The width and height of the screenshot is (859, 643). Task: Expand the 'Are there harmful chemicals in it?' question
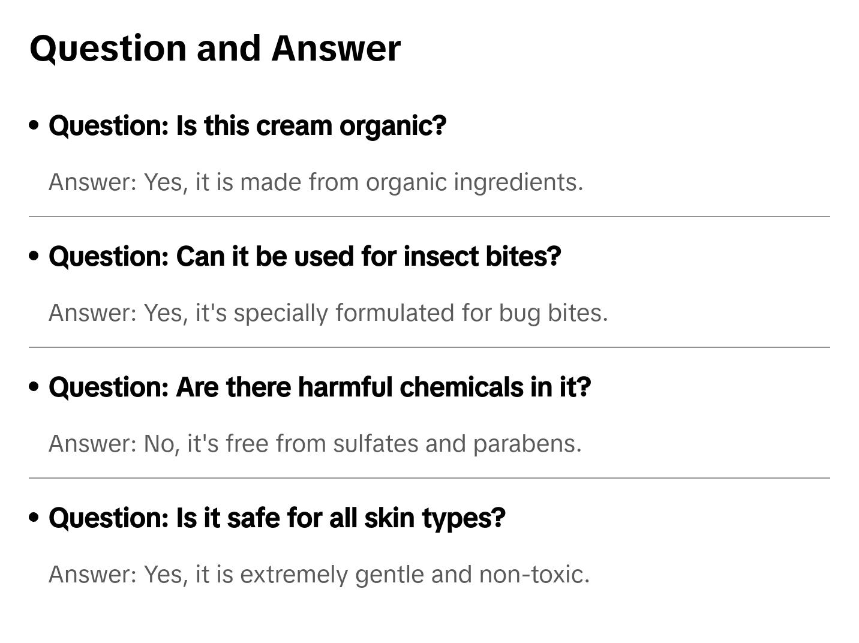coord(320,387)
